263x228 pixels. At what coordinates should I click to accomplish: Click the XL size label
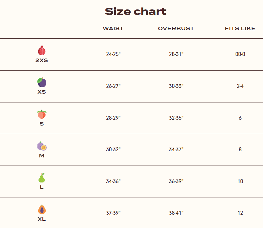42,219
